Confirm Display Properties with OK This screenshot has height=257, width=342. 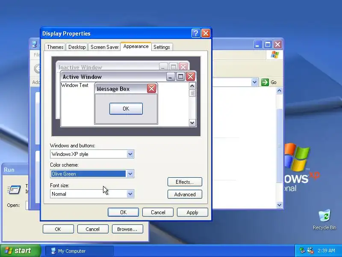pyautogui.click(x=123, y=212)
